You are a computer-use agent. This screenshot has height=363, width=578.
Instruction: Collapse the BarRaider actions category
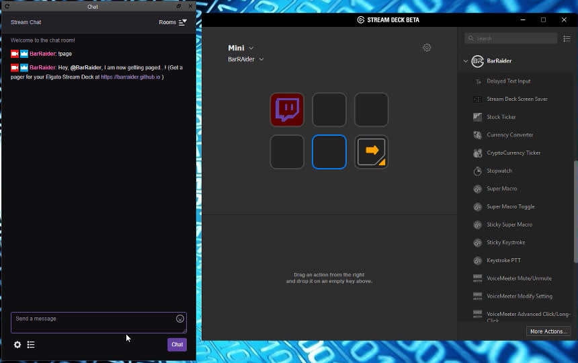pyautogui.click(x=466, y=61)
